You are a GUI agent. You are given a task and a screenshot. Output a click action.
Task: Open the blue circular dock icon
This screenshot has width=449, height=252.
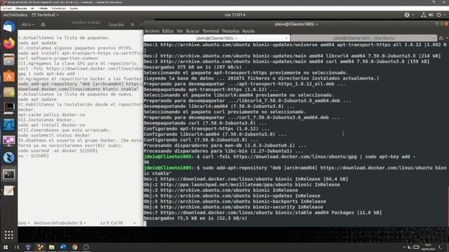[x=9, y=157]
